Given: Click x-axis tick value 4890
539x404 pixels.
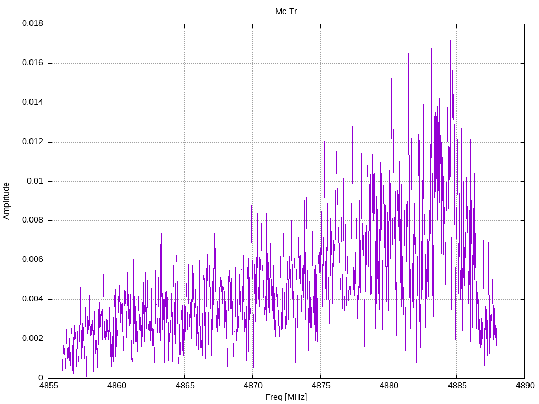Looking at the screenshot, I should pyautogui.click(x=525, y=386).
